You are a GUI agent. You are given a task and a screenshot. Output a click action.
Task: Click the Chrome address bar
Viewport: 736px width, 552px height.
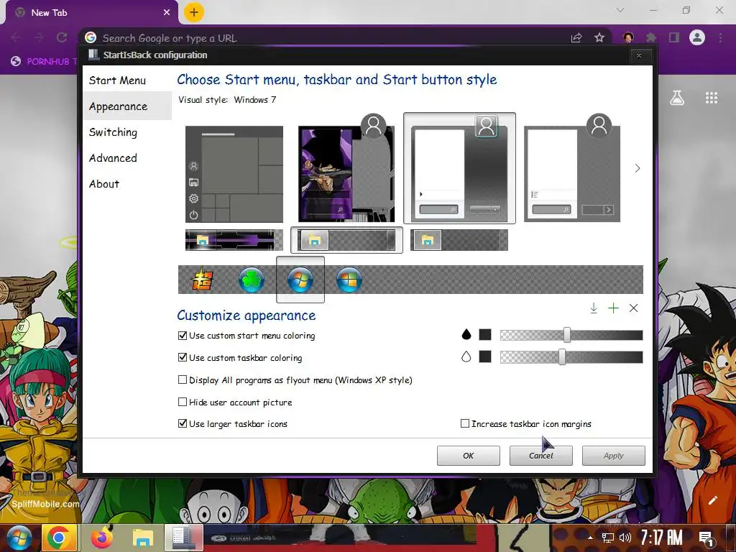(x=328, y=38)
